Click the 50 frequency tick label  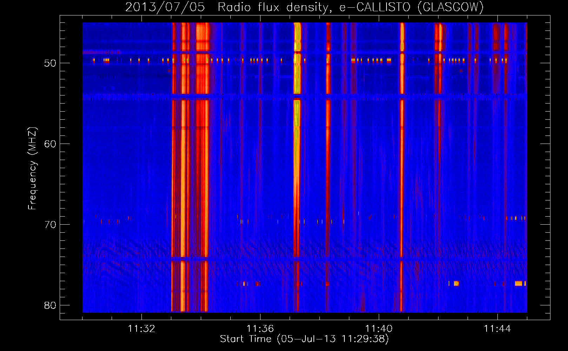50,63
